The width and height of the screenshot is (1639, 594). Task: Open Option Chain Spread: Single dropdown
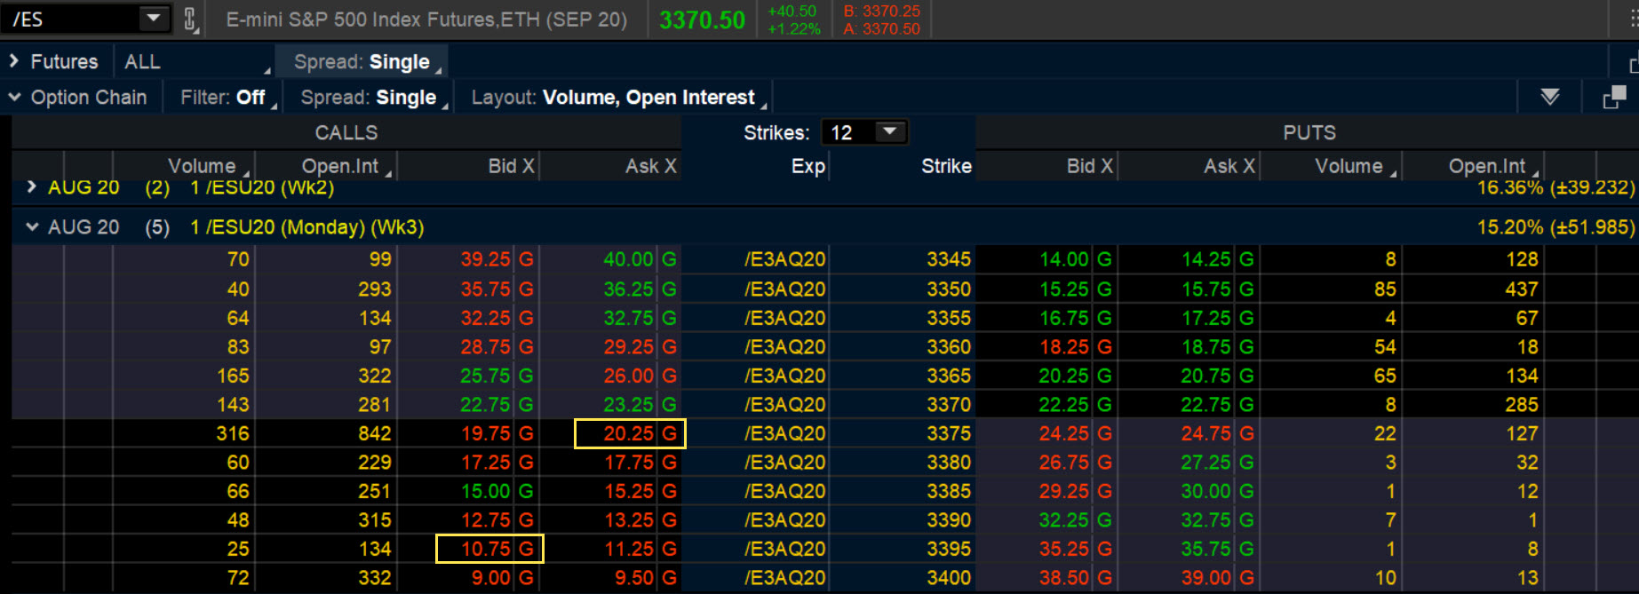click(373, 97)
